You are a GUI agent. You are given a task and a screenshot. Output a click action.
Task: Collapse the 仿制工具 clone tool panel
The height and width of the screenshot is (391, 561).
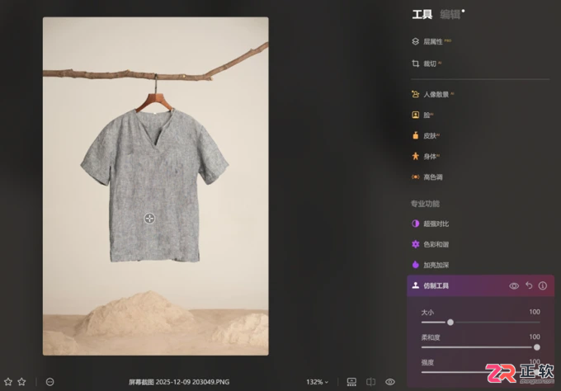pos(436,286)
